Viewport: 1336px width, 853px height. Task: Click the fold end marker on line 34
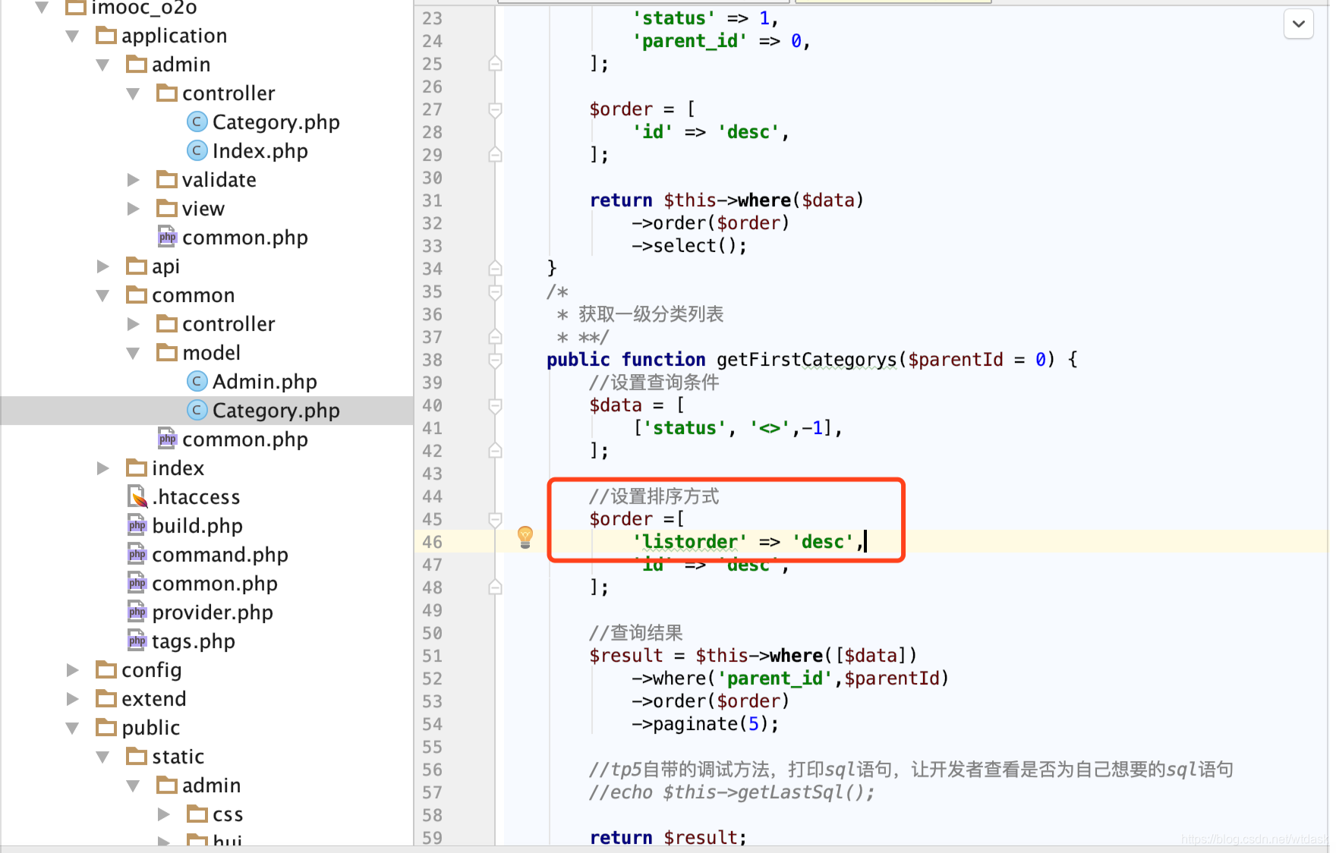[495, 268]
